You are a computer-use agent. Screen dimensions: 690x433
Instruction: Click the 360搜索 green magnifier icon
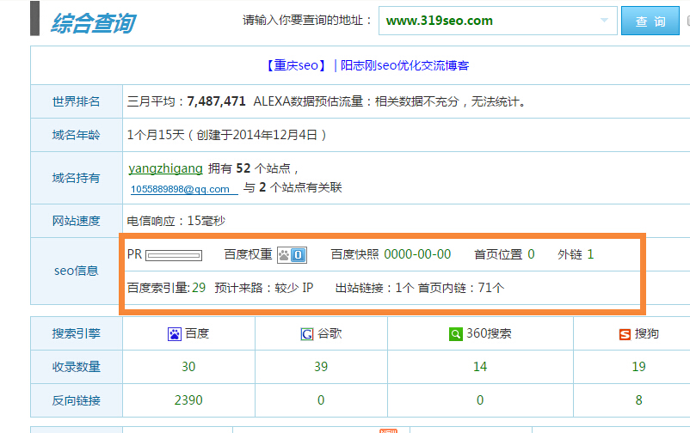(455, 334)
